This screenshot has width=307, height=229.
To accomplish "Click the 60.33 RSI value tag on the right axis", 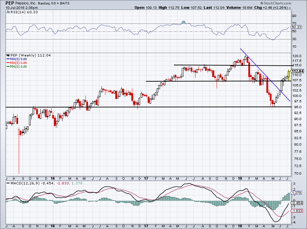I will click(x=296, y=27).
